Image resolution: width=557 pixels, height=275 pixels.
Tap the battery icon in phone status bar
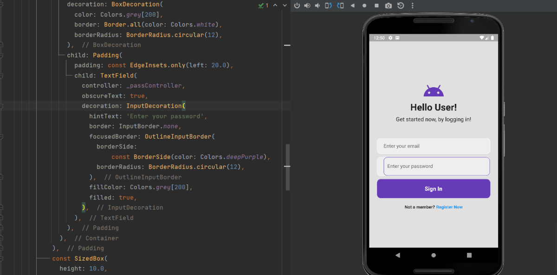pos(492,38)
